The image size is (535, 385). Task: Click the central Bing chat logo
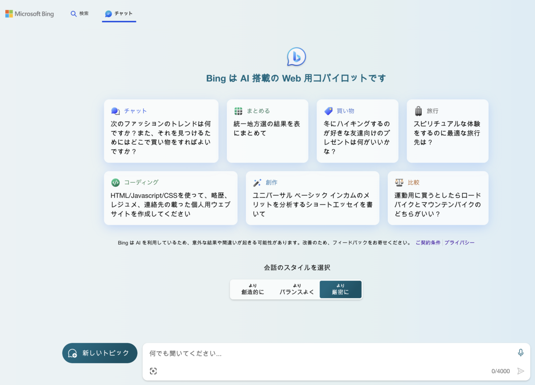click(296, 57)
